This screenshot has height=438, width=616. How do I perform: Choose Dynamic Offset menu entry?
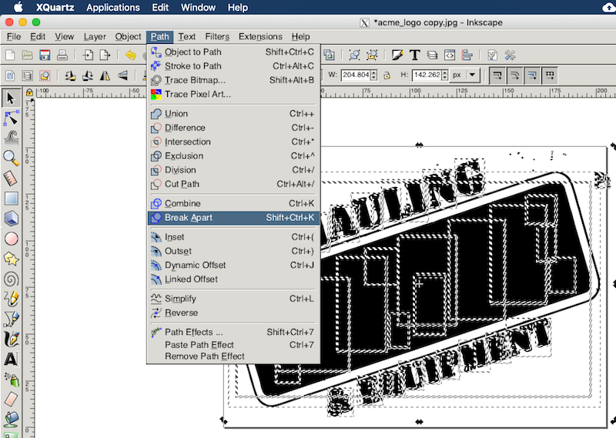point(233,265)
